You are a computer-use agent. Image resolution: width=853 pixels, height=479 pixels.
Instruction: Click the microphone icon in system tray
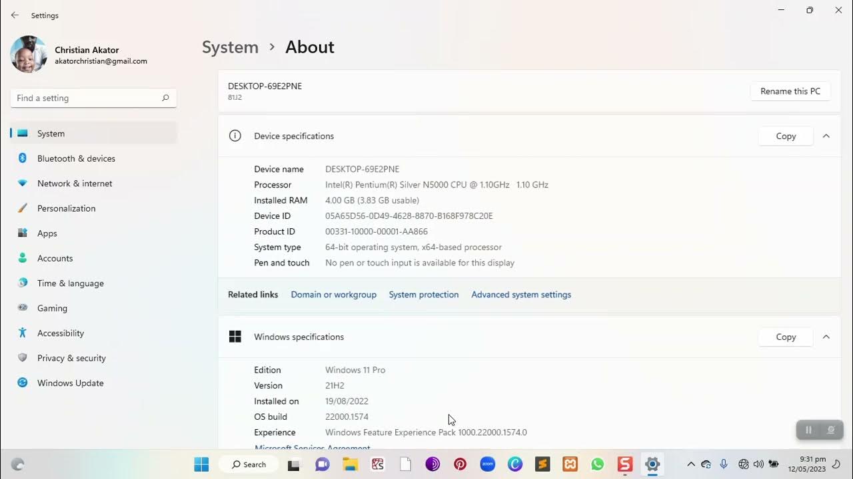tap(724, 464)
